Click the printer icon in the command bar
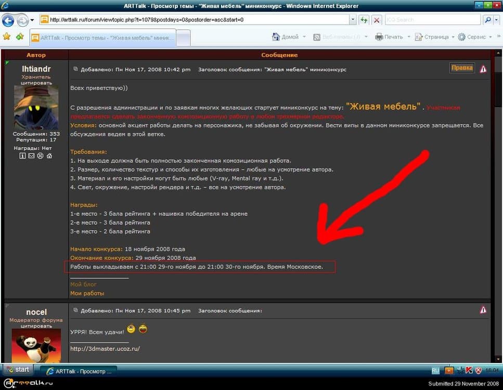Screen dimensions: 503x390 click(x=379, y=37)
